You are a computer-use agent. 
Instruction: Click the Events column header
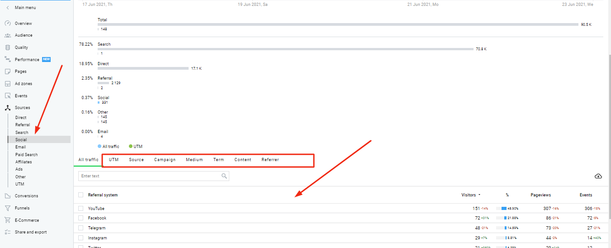[x=586, y=195]
